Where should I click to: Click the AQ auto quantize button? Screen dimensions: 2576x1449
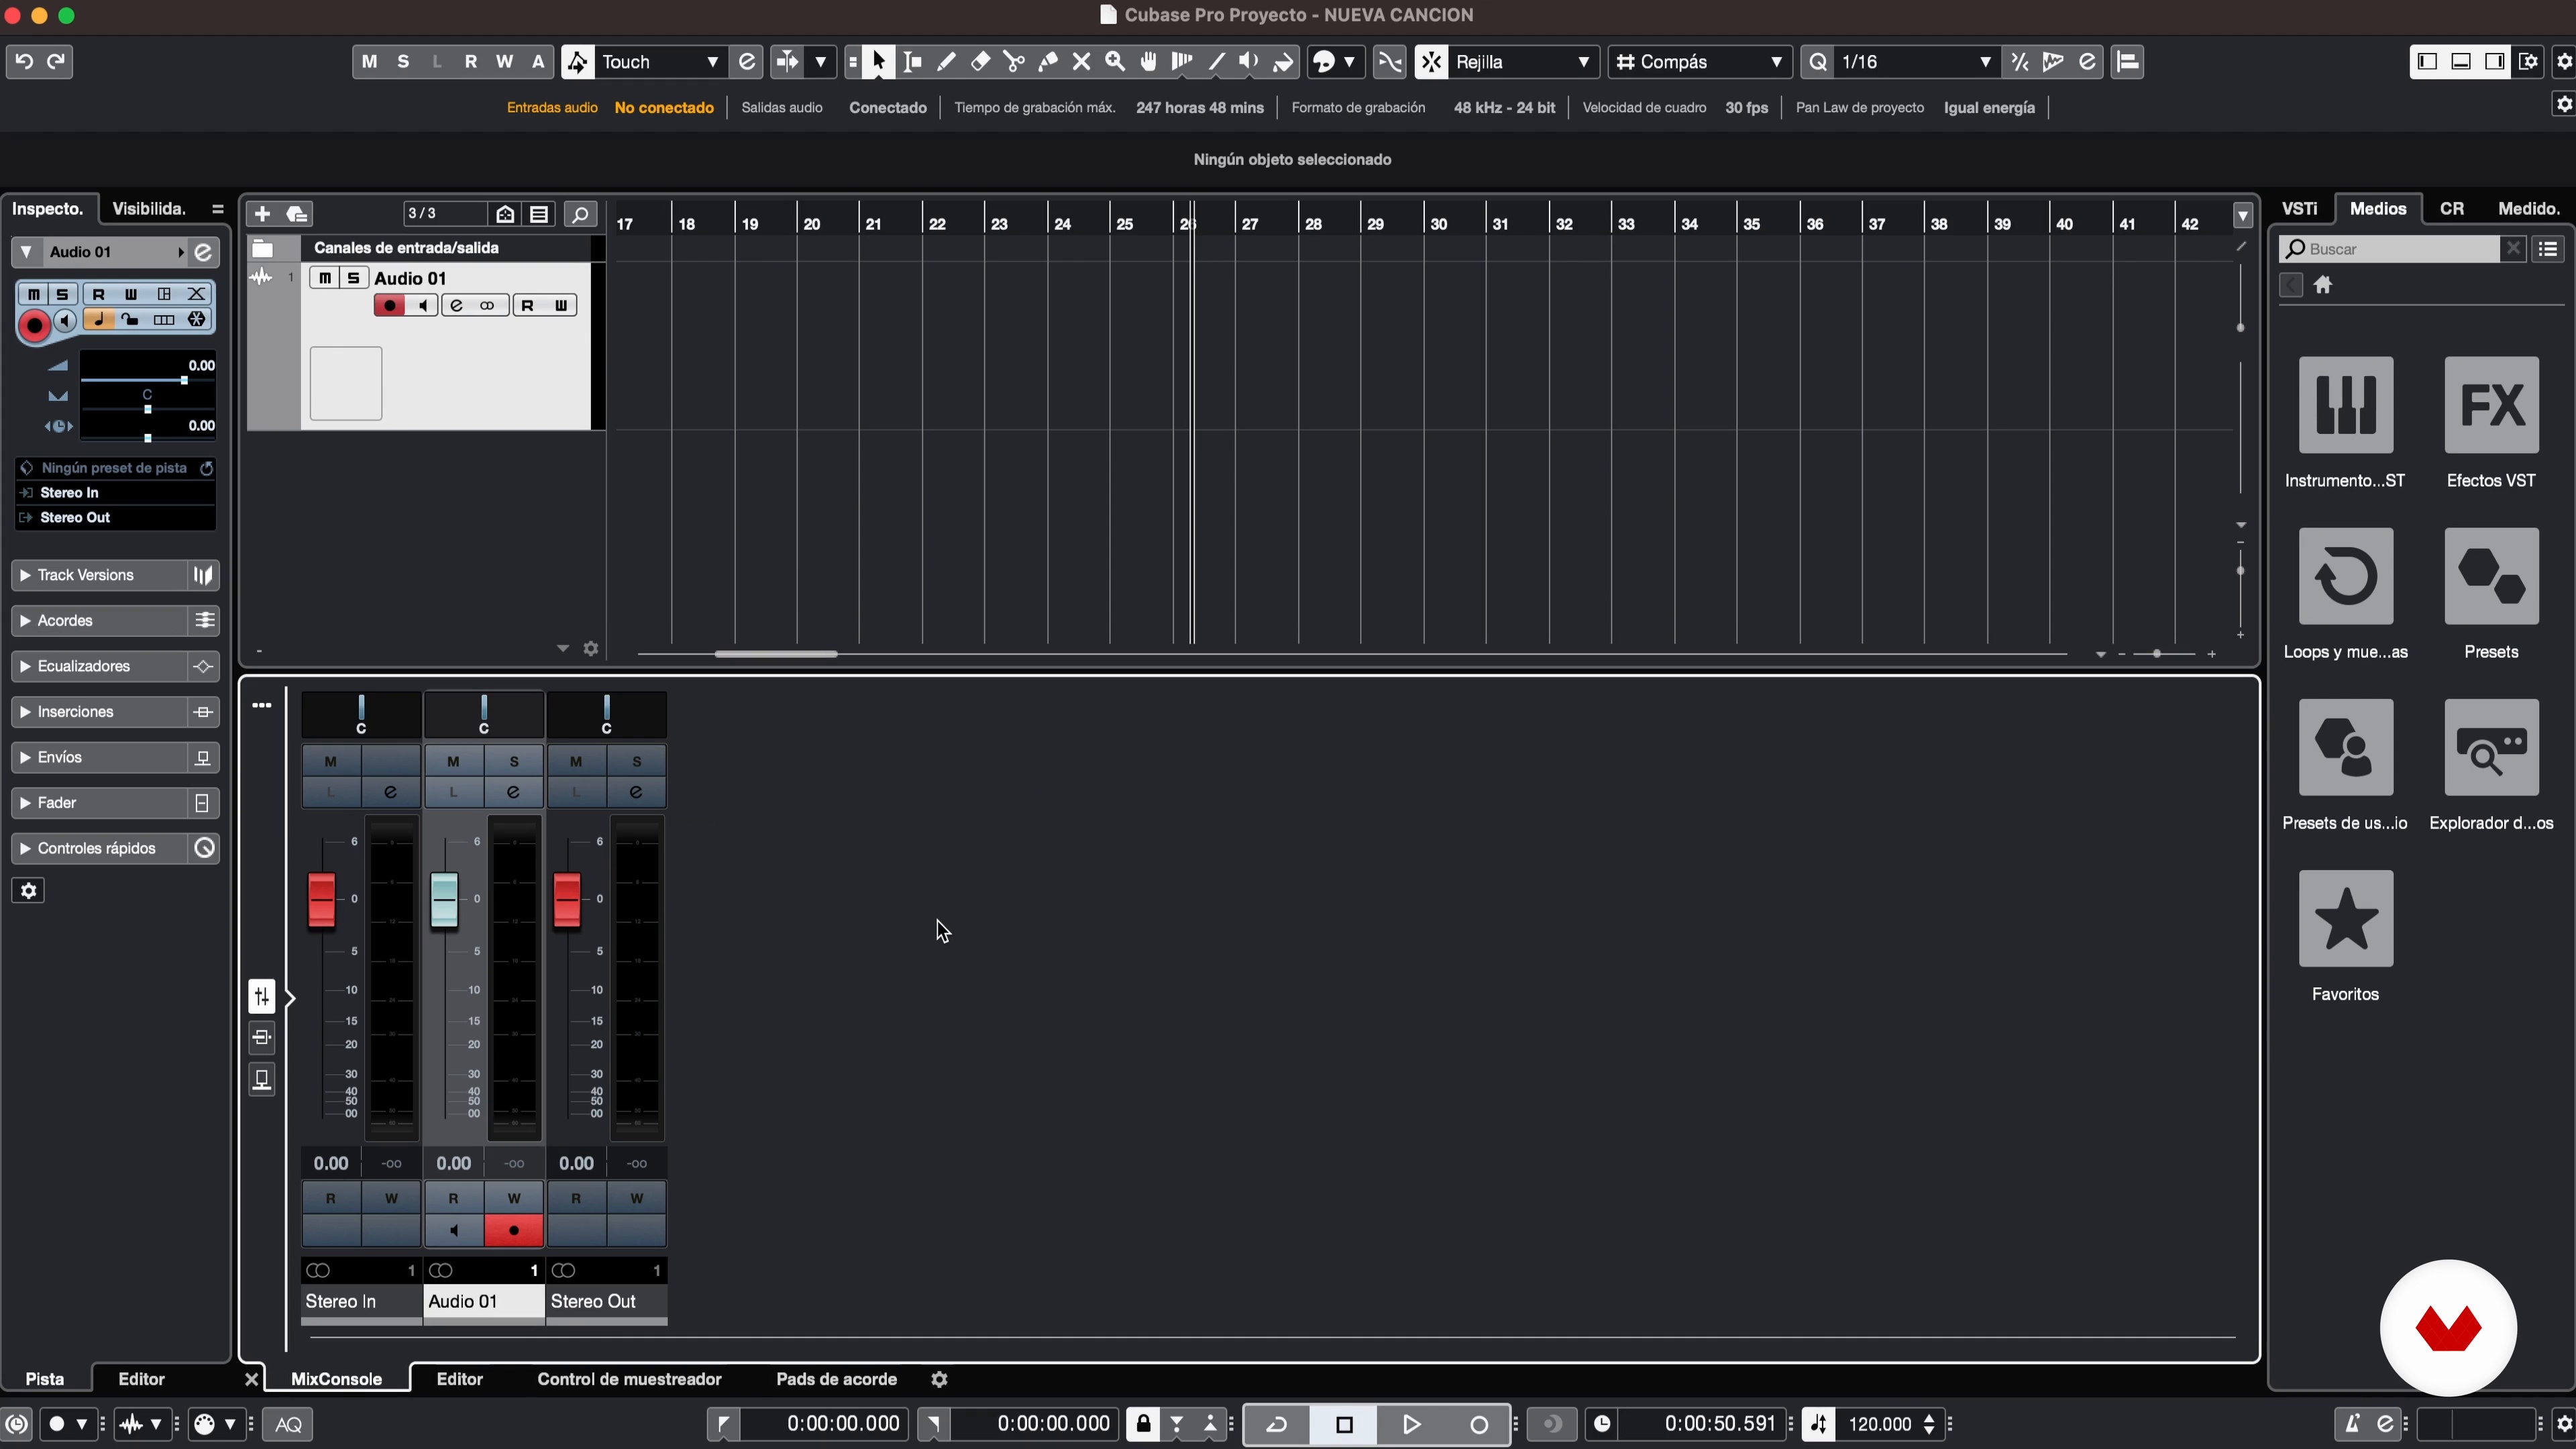288,1425
